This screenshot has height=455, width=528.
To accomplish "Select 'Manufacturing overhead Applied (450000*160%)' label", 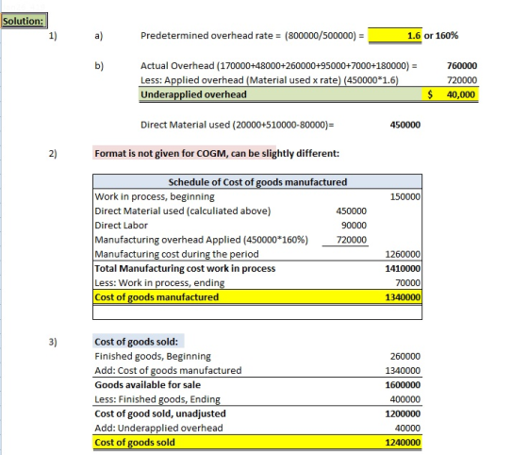I will (x=202, y=240).
